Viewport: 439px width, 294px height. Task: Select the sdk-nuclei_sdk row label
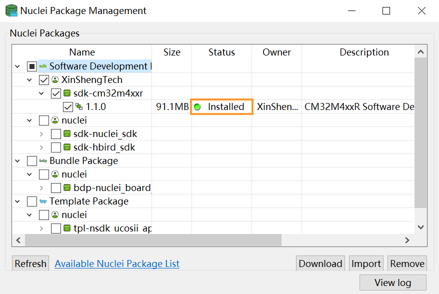[105, 134]
